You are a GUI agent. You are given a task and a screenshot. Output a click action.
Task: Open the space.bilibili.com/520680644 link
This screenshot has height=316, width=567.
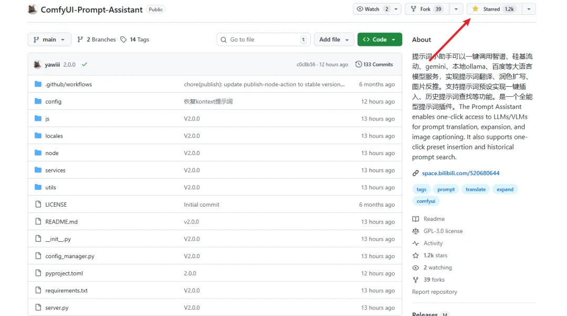[461, 173]
